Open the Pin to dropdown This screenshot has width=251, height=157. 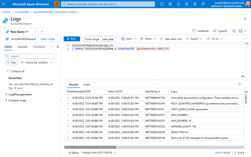[x=215, y=39]
